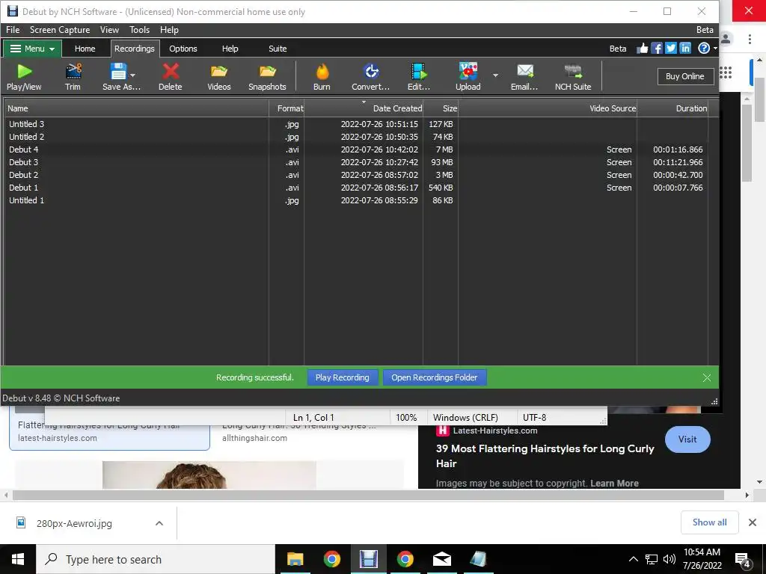Expand the Upload dropdown arrow
This screenshot has height=574, width=766.
495,75
